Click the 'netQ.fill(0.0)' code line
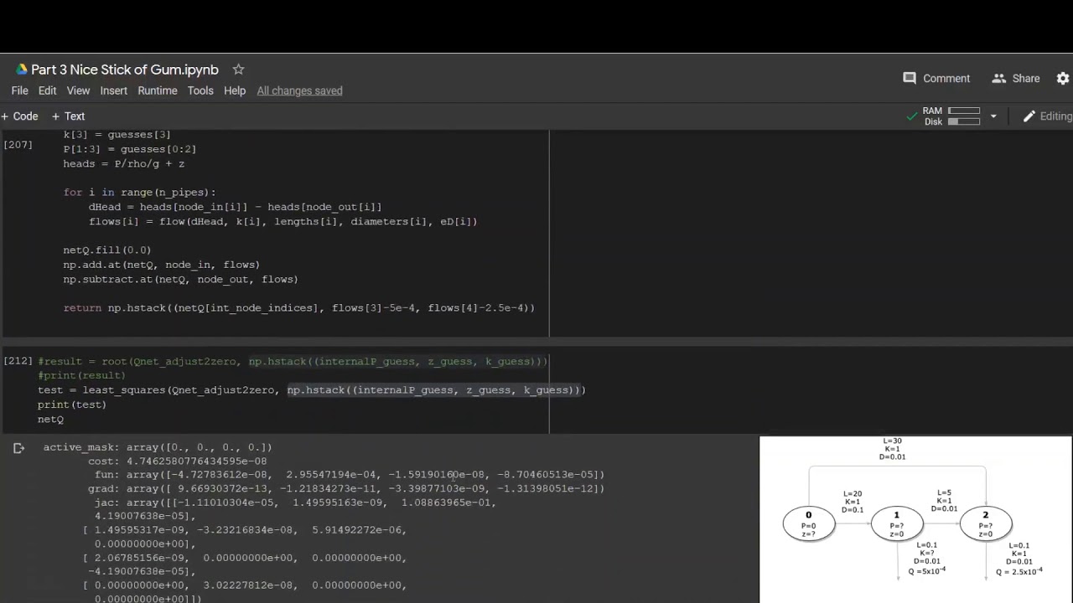1073x603 pixels. pyautogui.click(x=107, y=250)
